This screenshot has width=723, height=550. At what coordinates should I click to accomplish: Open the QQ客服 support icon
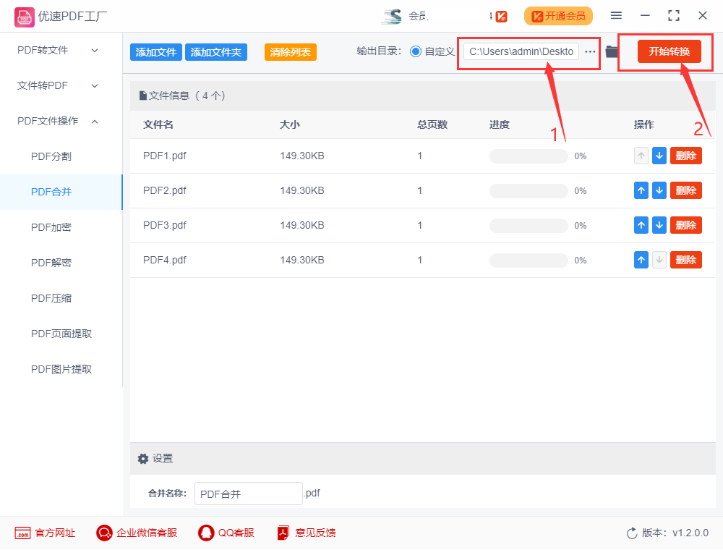[205, 533]
